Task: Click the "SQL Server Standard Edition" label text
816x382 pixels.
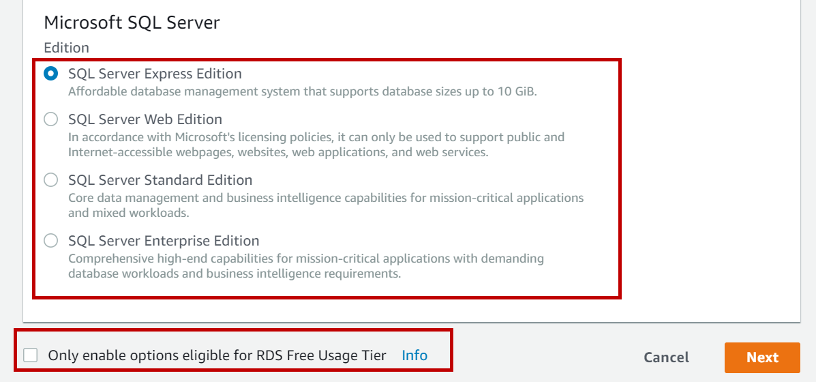Action: (x=160, y=180)
